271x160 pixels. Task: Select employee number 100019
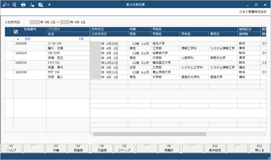[x=21, y=53]
